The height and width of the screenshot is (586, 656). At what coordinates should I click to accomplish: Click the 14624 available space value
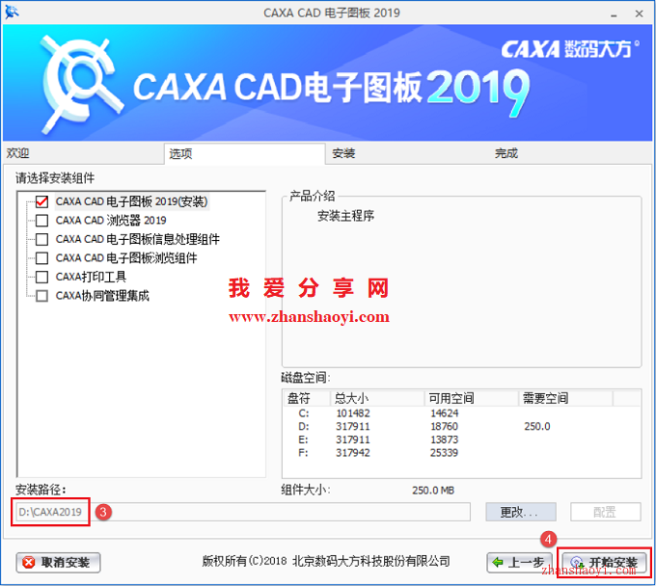tap(445, 413)
